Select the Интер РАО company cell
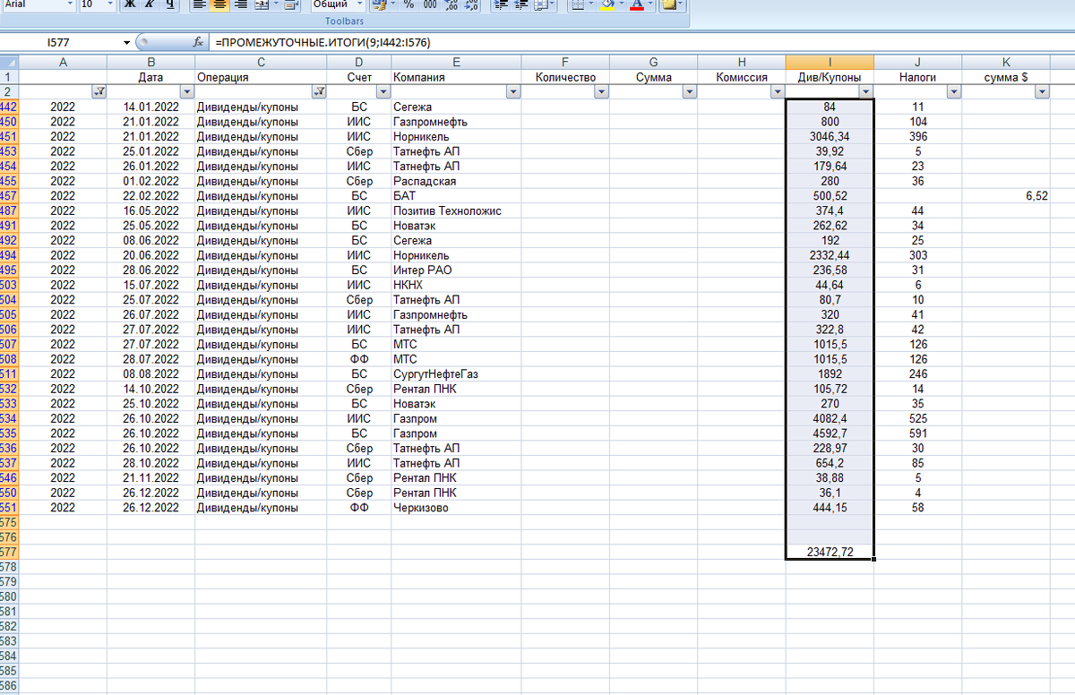 456,270
